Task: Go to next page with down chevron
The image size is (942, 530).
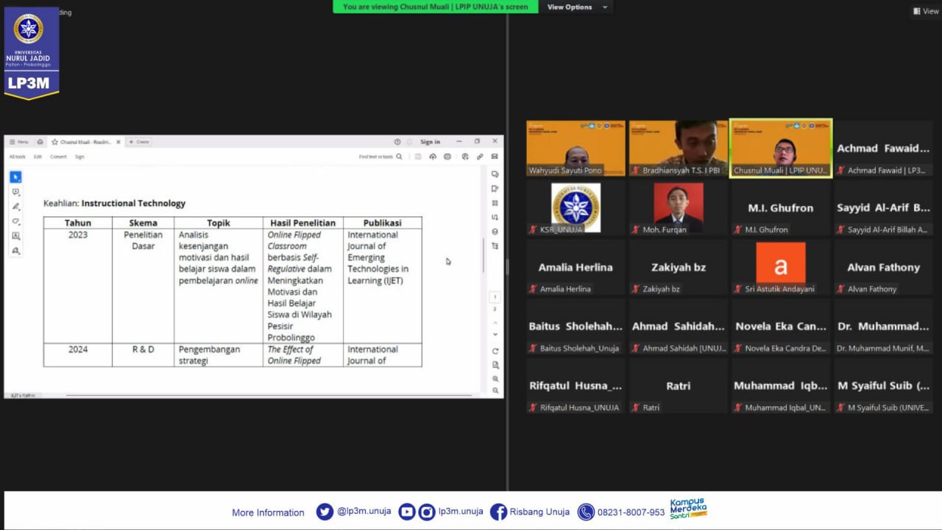Action: pyautogui.click(x=495, y=334)
